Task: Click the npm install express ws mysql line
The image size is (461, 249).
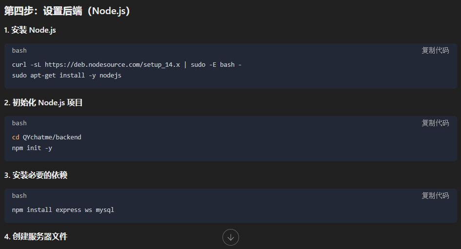Action: tap(63, 210)
